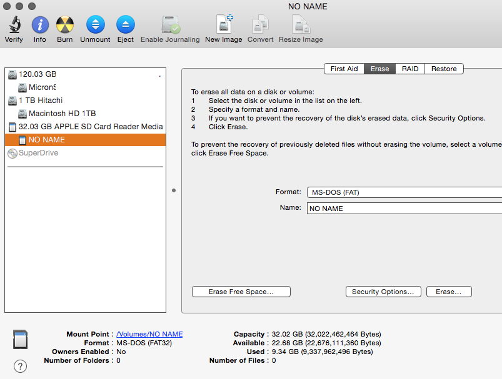Create a New Image from toolbar
This screenshot has height=379, width=502.
pos(224,24)
